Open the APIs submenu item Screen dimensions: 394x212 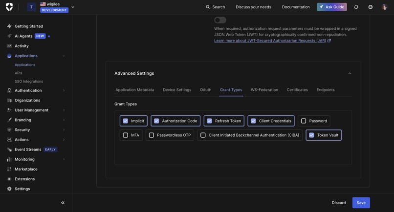[x=19, y=73]
